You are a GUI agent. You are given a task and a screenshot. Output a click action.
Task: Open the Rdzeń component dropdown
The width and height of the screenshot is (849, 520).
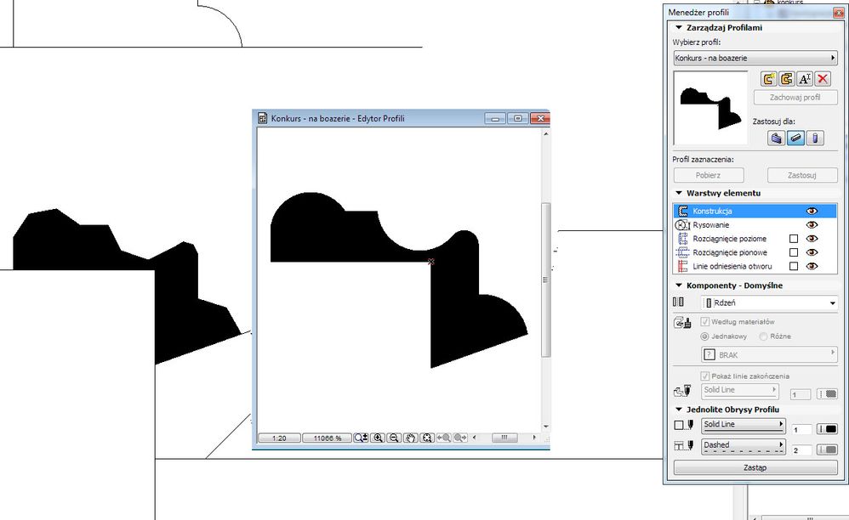[x=769, y=302]
